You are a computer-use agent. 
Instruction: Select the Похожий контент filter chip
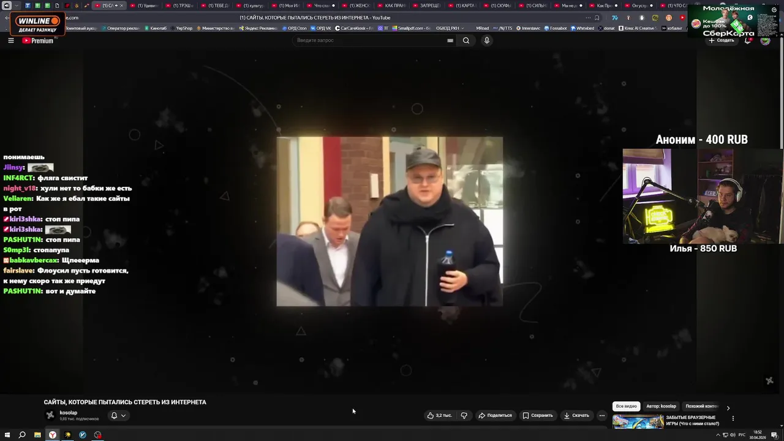[701, 406]
